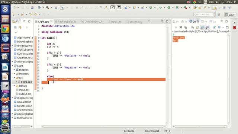Expand the Debug folder
The height and width of the screenshot is (134, 238).
coord(15,86)
